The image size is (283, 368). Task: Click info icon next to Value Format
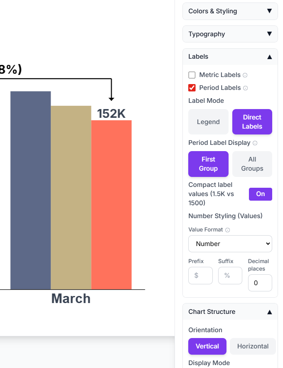point(228,230)
